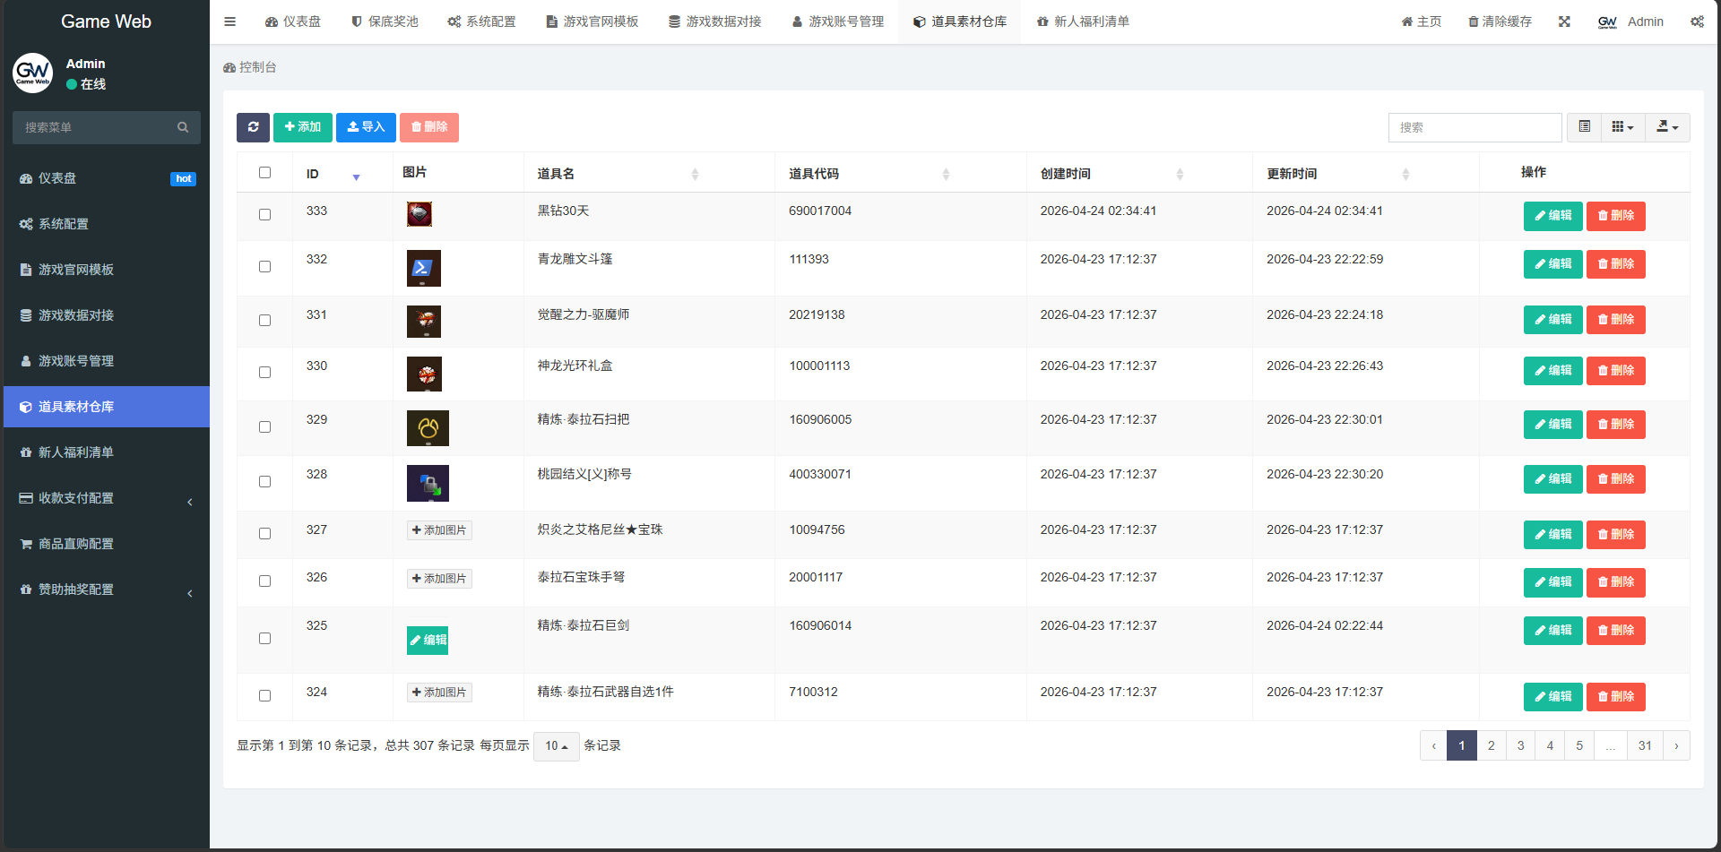Switch to the 新人福利清单 top tab
Viewport: 1721px width, 852px height.
1082,22
